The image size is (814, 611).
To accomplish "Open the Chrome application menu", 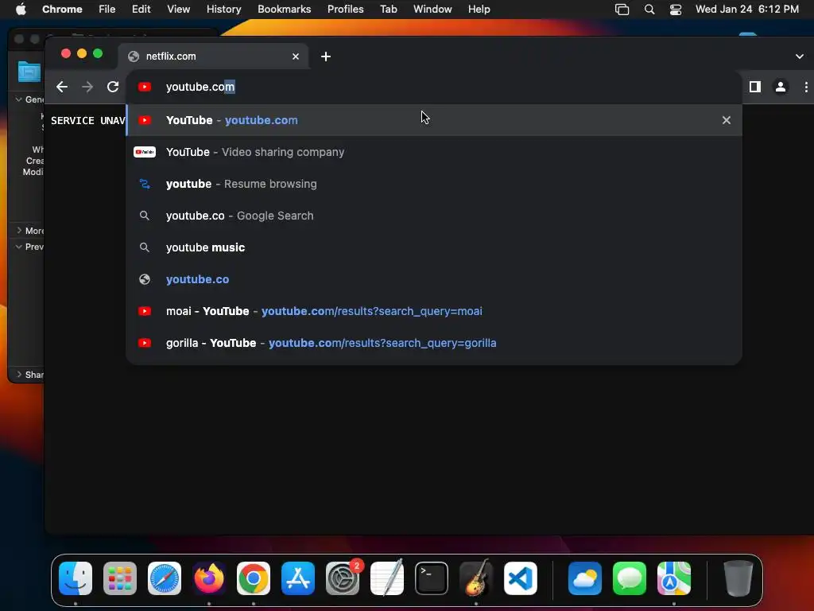I will click(x=62, y=9).
